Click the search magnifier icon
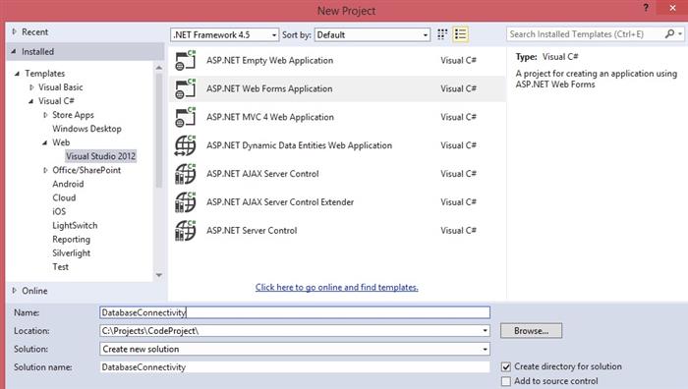The width and height of the screenshot is (688, 389). (669, 33)
